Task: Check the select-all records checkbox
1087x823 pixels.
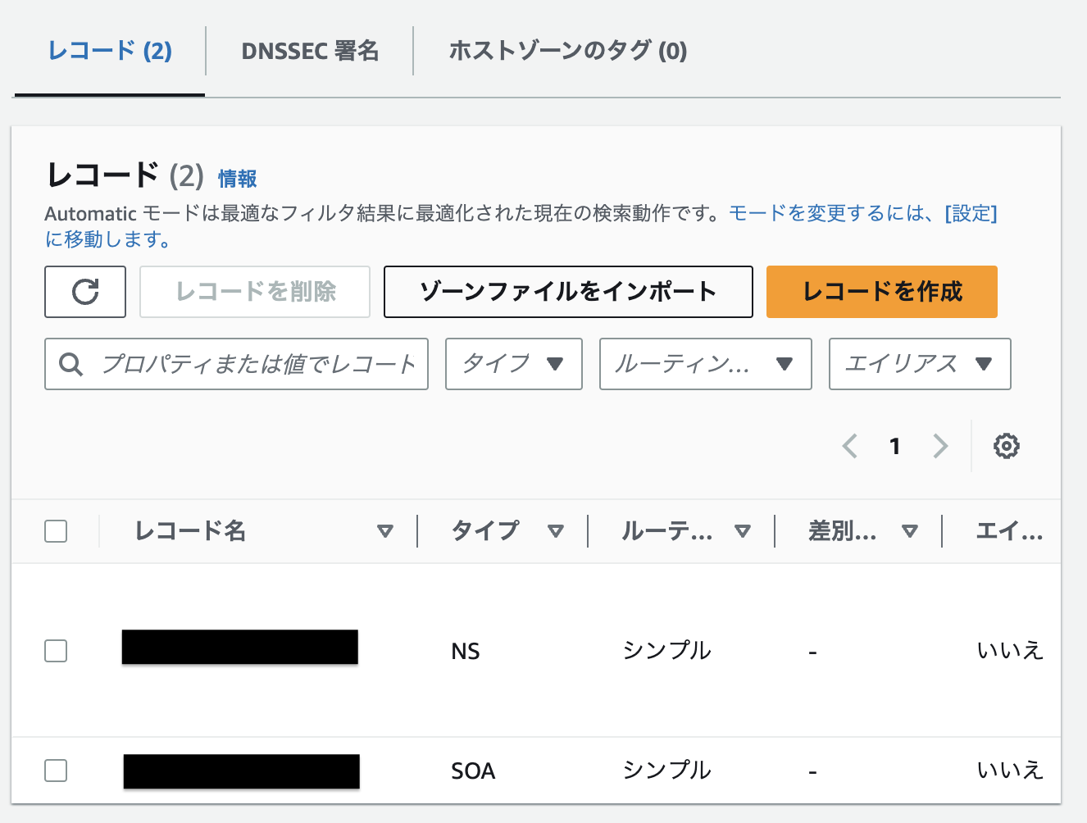Action: [x=55, y=531]
